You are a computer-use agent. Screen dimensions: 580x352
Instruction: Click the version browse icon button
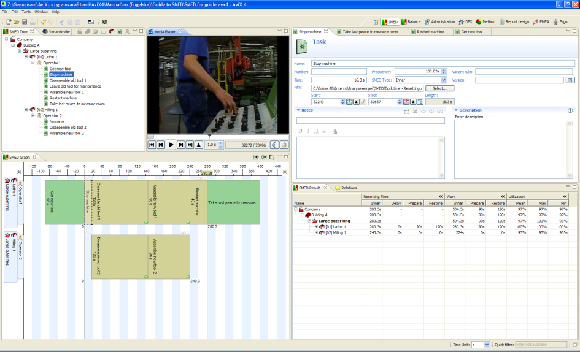click(570, 80)
